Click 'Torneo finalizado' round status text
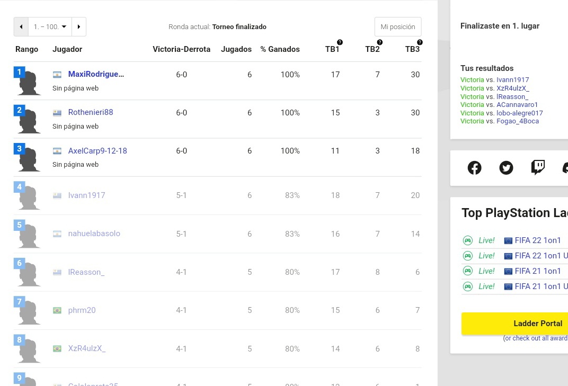 [x=239, y=27]
